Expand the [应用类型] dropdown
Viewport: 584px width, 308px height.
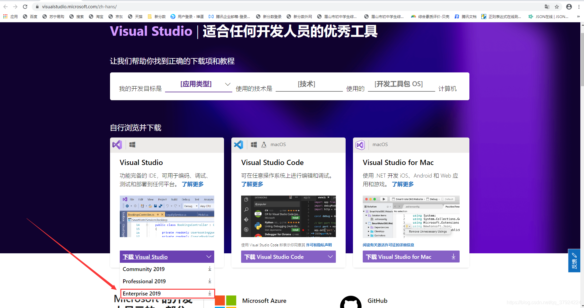[199, 84]
